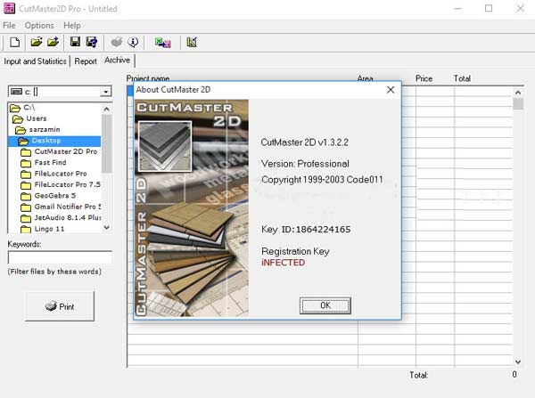Maximize the CutMaster2D Pro window
Screen dimensions: 535x398
tap(489, 8)
